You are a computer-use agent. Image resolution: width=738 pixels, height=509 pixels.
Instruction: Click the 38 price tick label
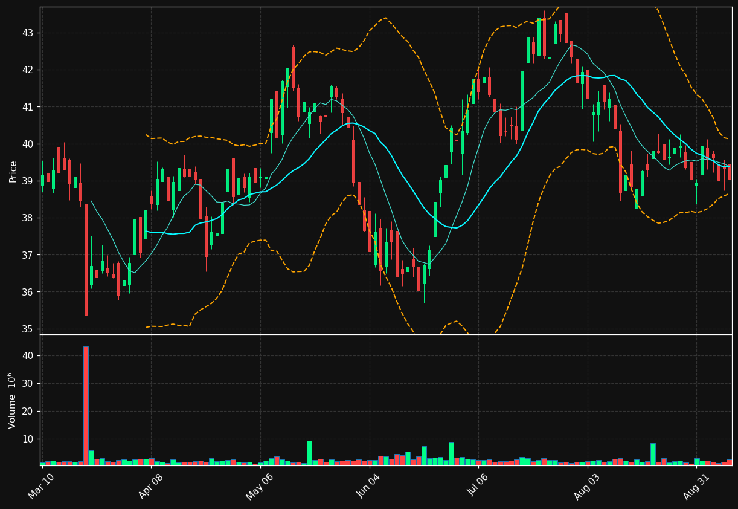tap(29, 218)
